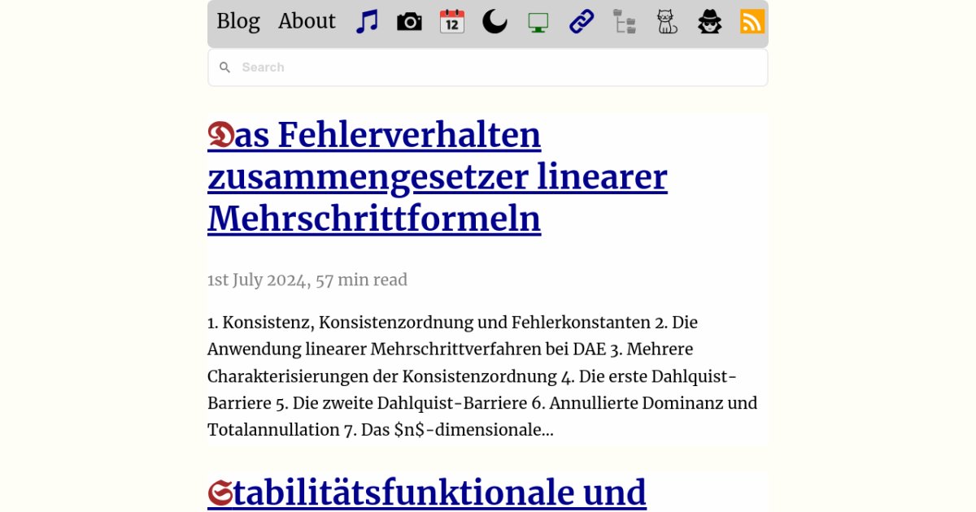Click the red decorative D drop cap

point(220,135)
